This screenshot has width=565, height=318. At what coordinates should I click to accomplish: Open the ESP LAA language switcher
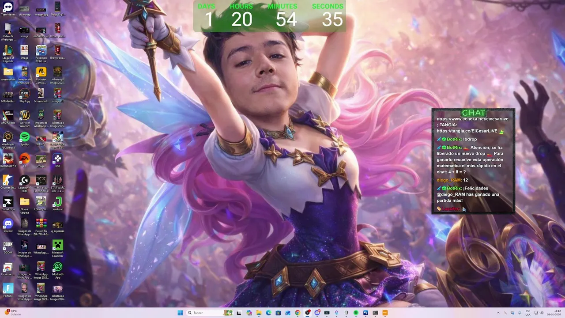point(528,313)
